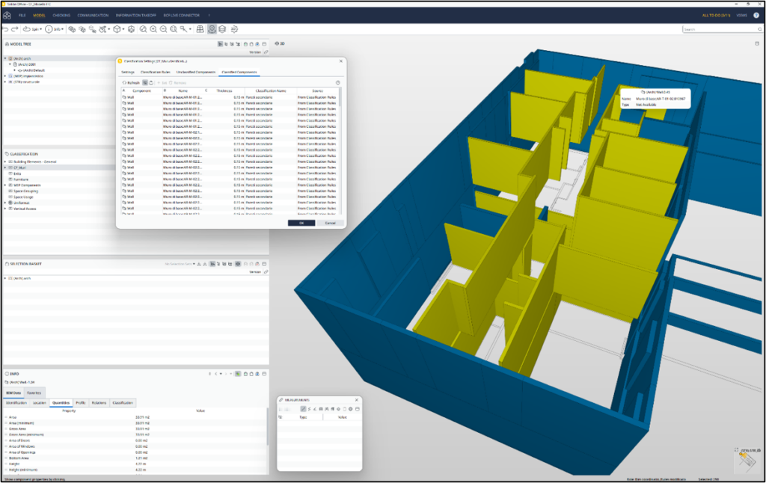Open the FILE menu

point(22,16)
